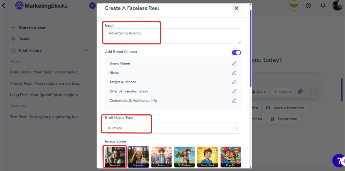345x171 pixels.
Task: Click the edit pencil for Target Audience
Action: click(x=234, y=82)
